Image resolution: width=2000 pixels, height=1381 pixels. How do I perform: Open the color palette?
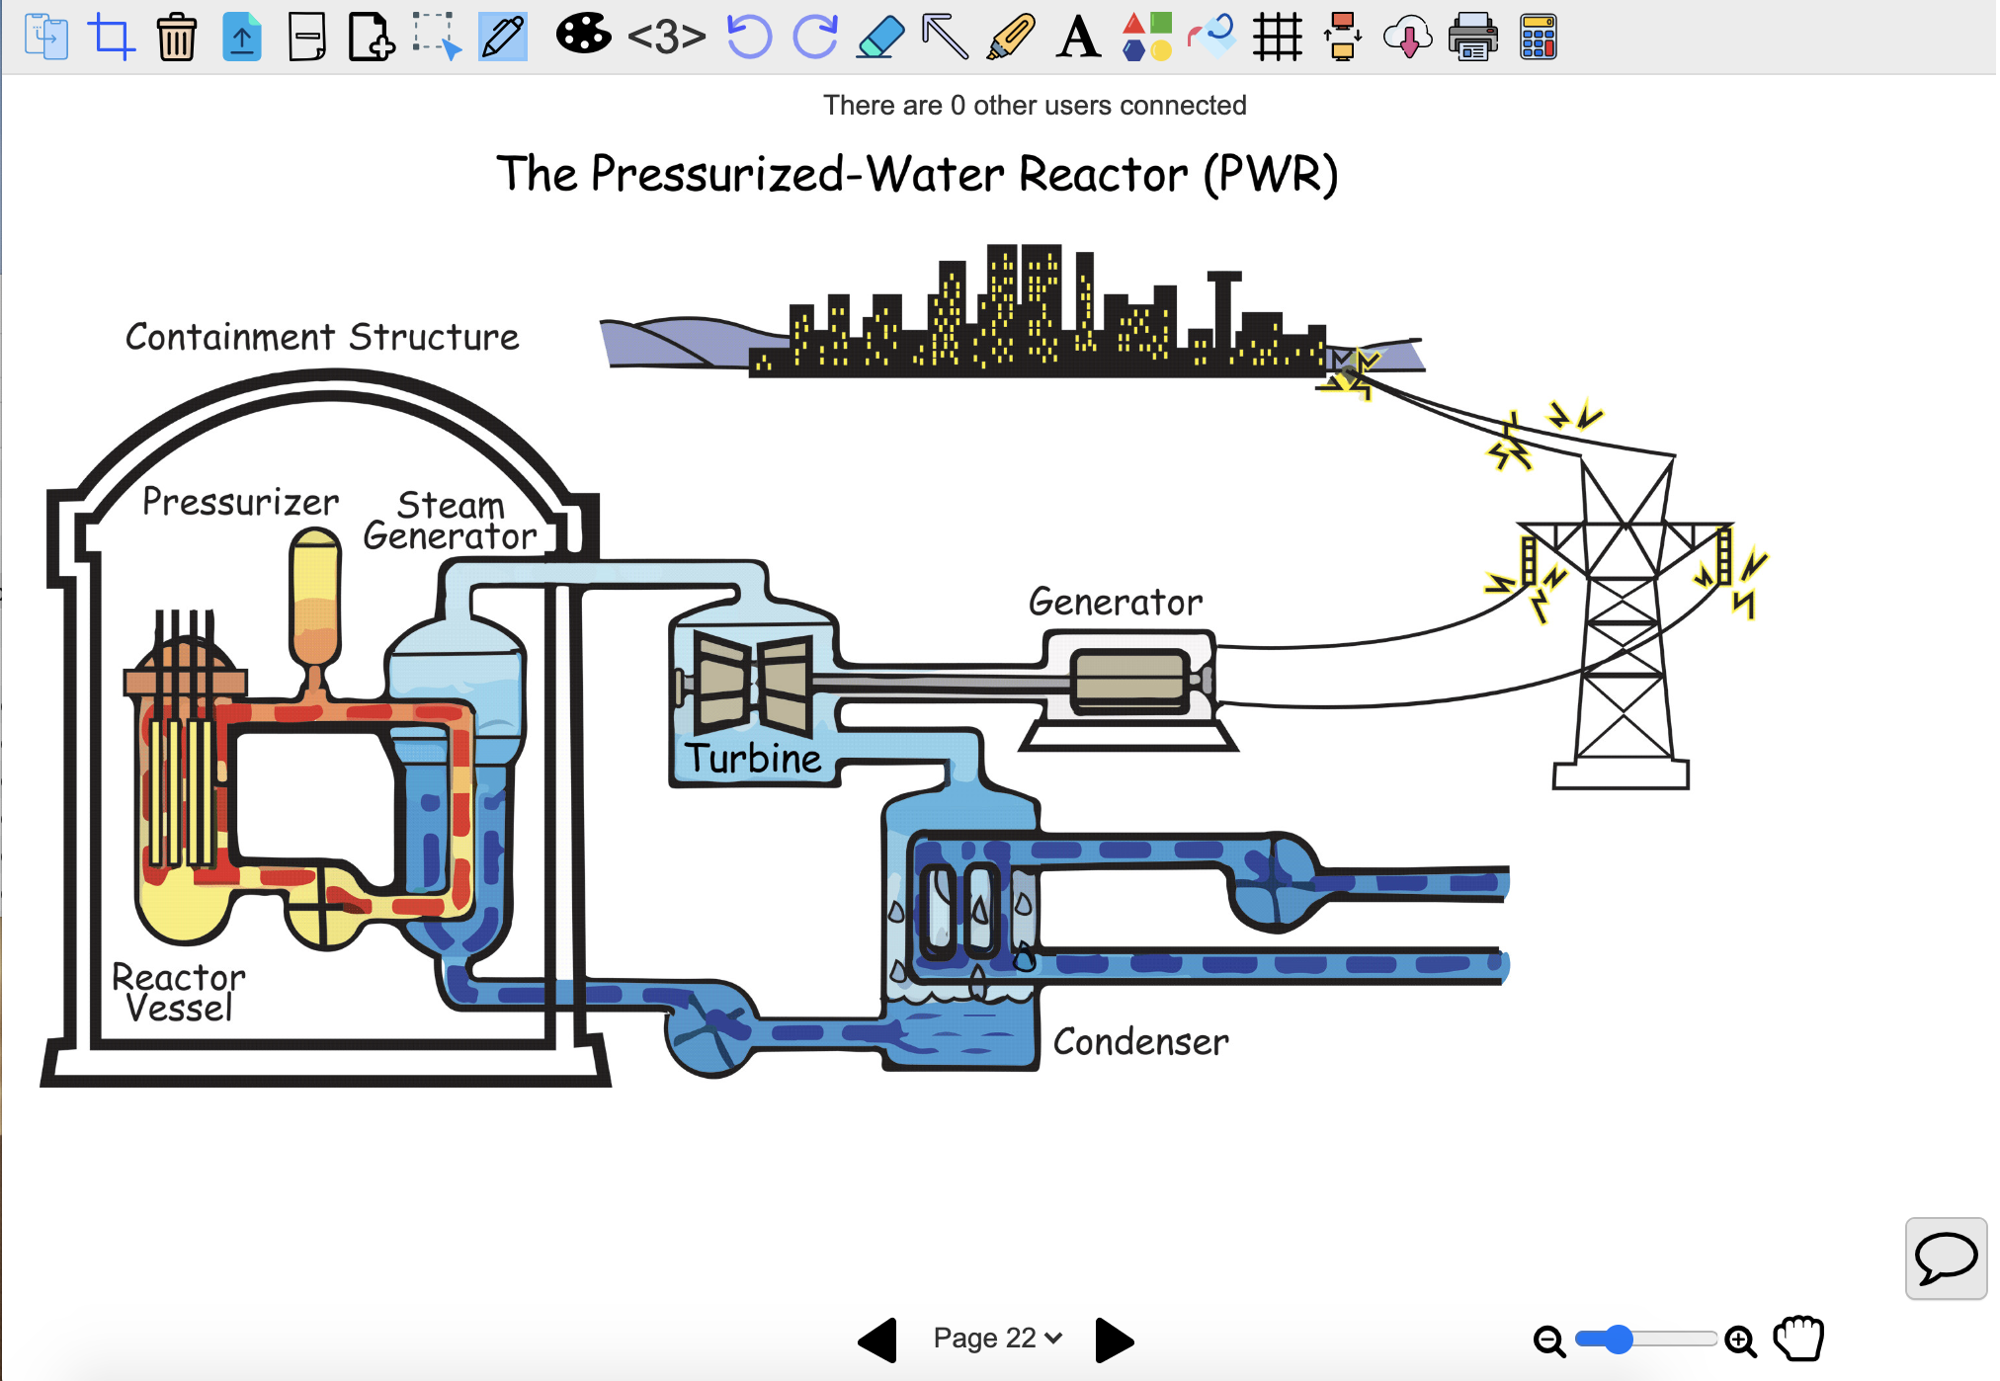[x=583, y=35]
